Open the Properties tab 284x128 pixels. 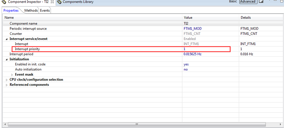click(x=11, y=10)
